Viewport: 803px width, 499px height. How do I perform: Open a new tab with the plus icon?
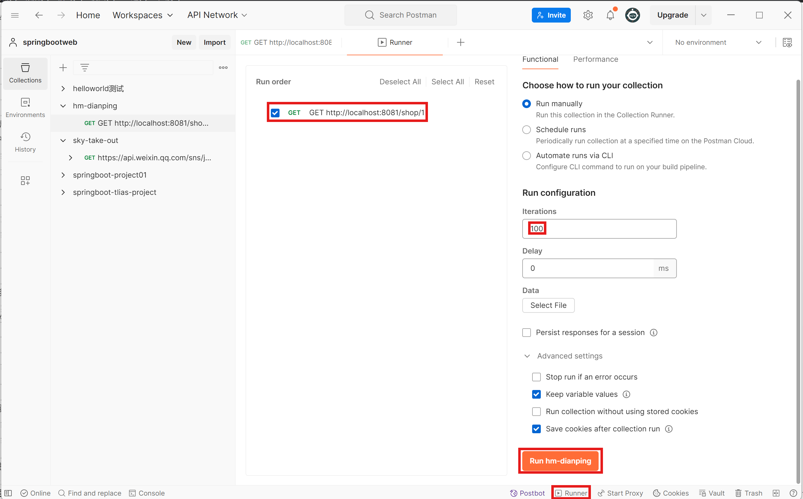460,42
